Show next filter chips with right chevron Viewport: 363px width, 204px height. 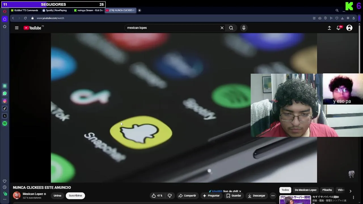coord(351,191)
